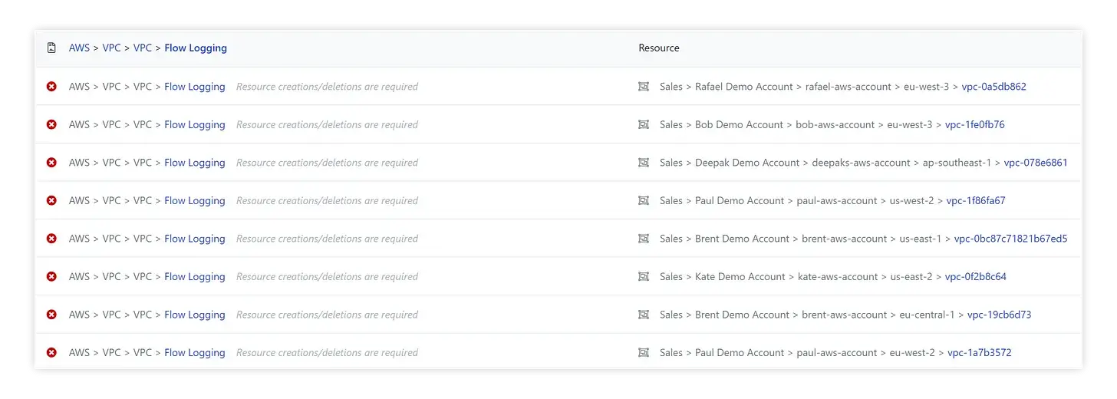Screen dimensions: 1117x399
Task: Open vpc-0bc87c71821b67ed5 resource link
Action: (1010, 239)
